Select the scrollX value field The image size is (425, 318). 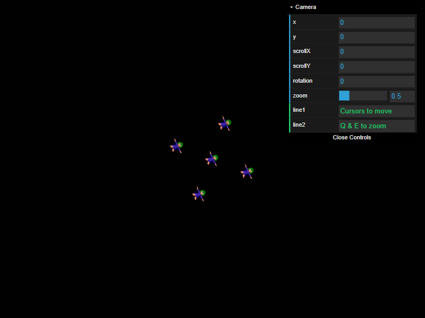[377, 51]
